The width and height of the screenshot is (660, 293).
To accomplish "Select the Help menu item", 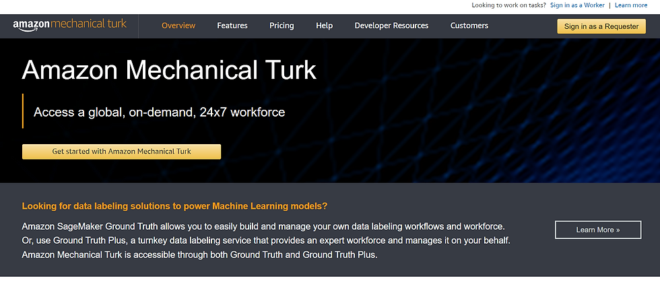I will coord(324,26).
